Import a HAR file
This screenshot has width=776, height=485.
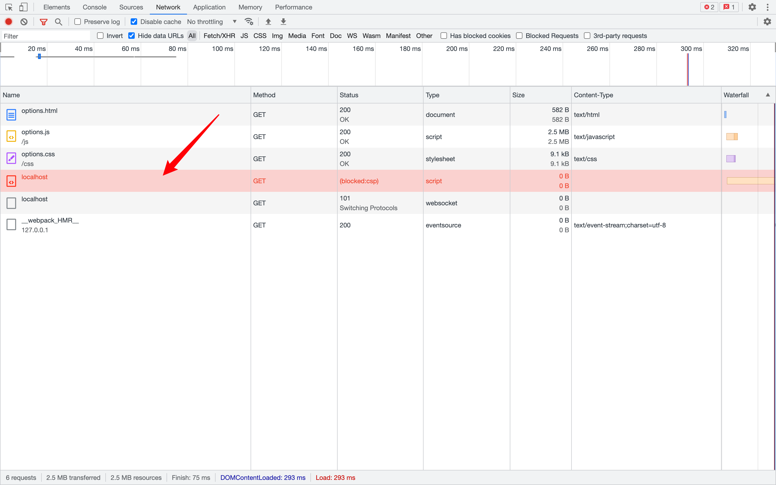pos(268,22)
